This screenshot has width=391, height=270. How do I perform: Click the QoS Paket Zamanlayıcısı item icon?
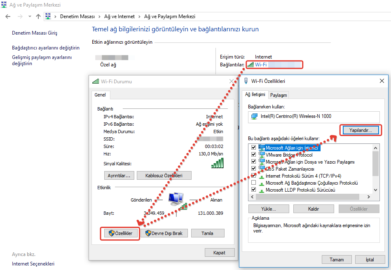pos(262,169)
